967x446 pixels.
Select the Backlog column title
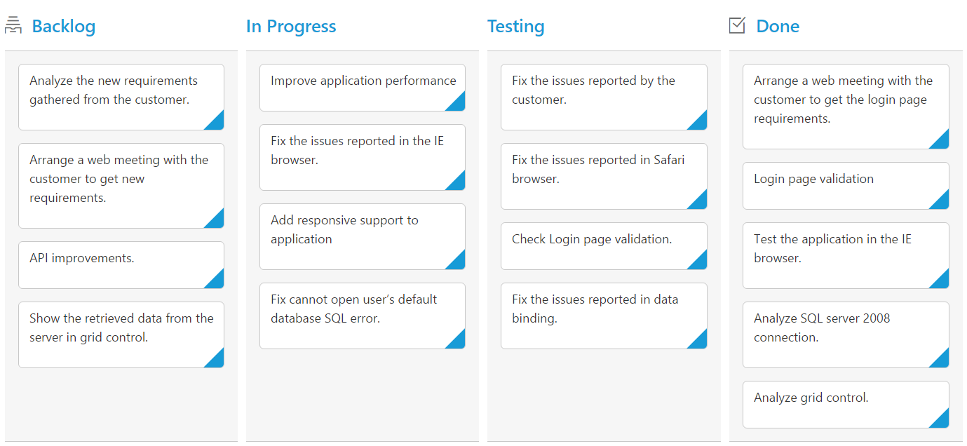64,27
